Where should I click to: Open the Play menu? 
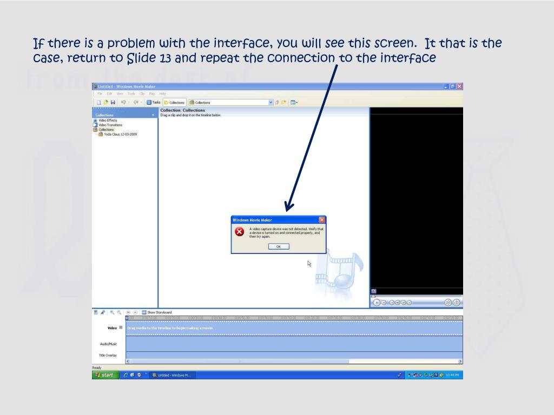point(152,94)
